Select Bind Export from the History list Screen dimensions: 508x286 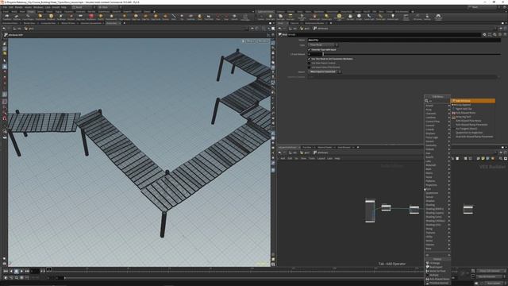pos(437,267)
